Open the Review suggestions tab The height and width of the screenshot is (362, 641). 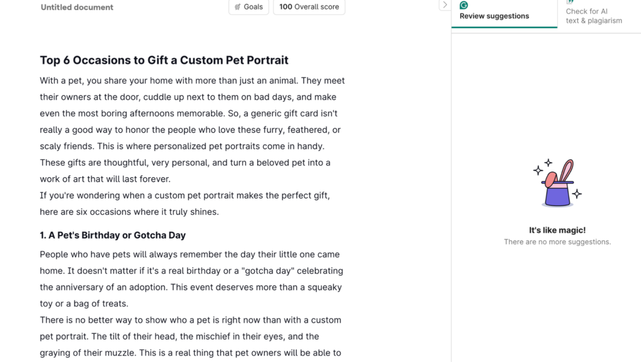click(x=494, y=16)
